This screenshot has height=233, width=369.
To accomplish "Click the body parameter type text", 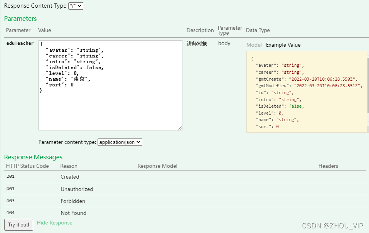I will [x=224, y=43].
